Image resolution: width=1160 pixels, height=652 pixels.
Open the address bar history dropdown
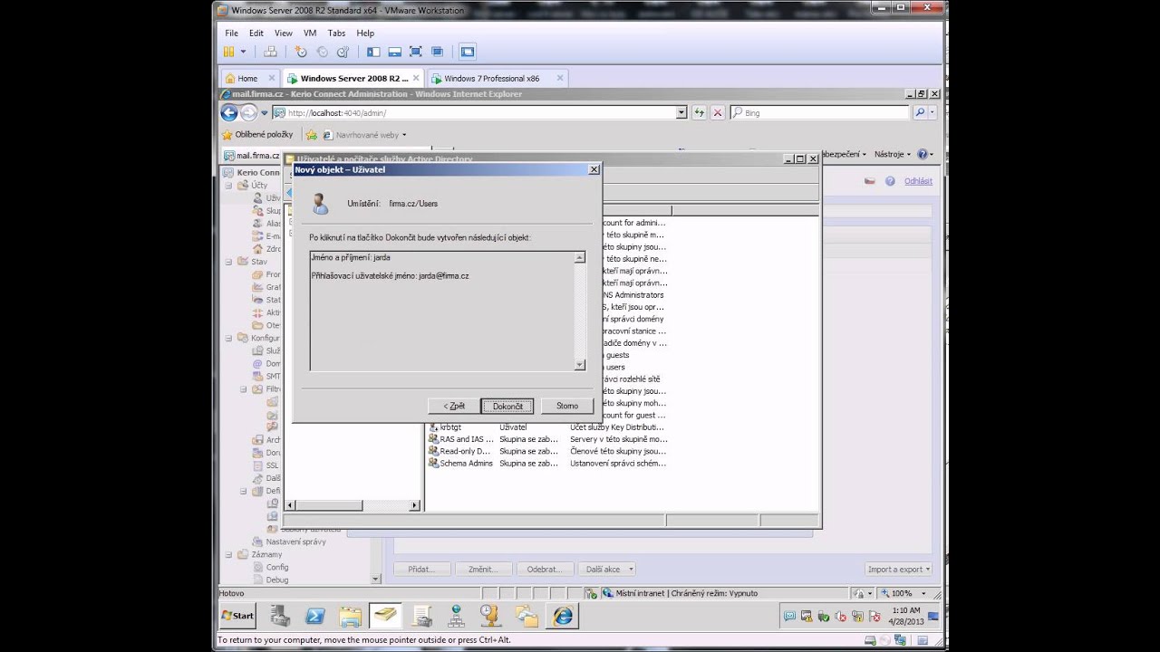tap(681, 113)
